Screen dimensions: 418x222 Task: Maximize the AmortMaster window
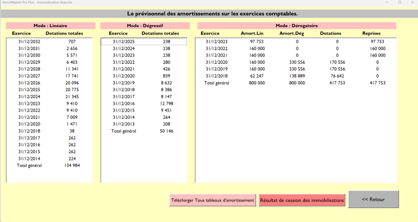tap(400, 2)
